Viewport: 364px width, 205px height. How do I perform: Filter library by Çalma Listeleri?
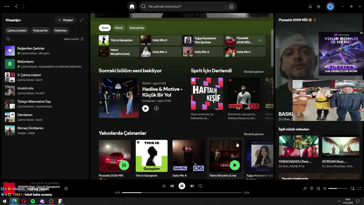tap(17, 30)
